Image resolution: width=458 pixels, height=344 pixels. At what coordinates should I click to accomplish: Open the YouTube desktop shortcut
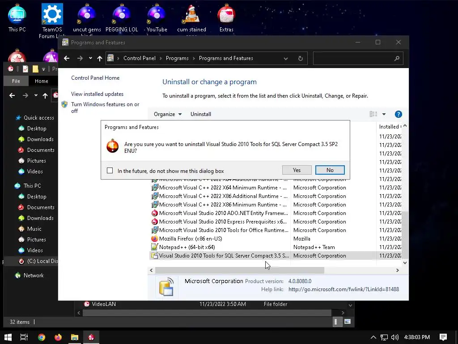[157, 18]
